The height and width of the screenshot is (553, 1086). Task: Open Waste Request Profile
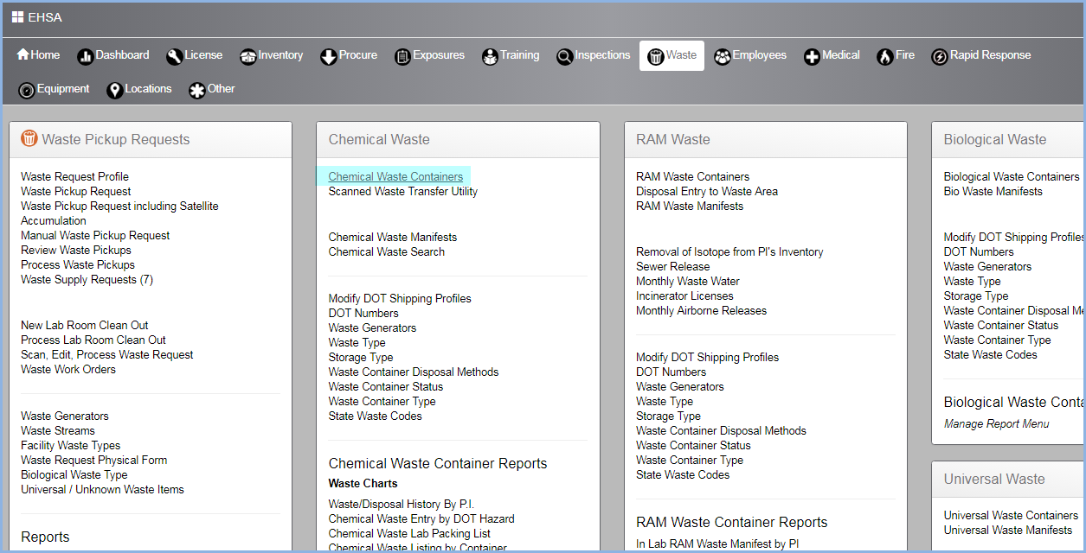click(x=74, y=177)
